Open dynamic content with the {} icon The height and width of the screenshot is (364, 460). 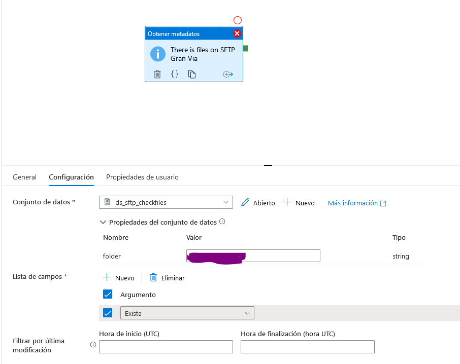[175, 74]
